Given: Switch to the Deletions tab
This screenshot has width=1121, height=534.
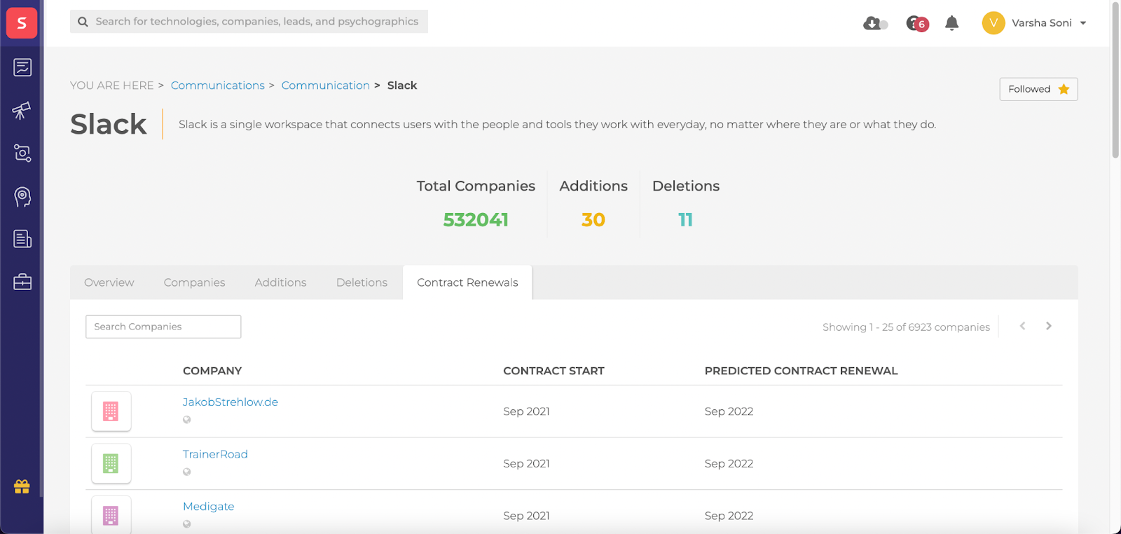Looking at the screenshot, I should 362,282.
